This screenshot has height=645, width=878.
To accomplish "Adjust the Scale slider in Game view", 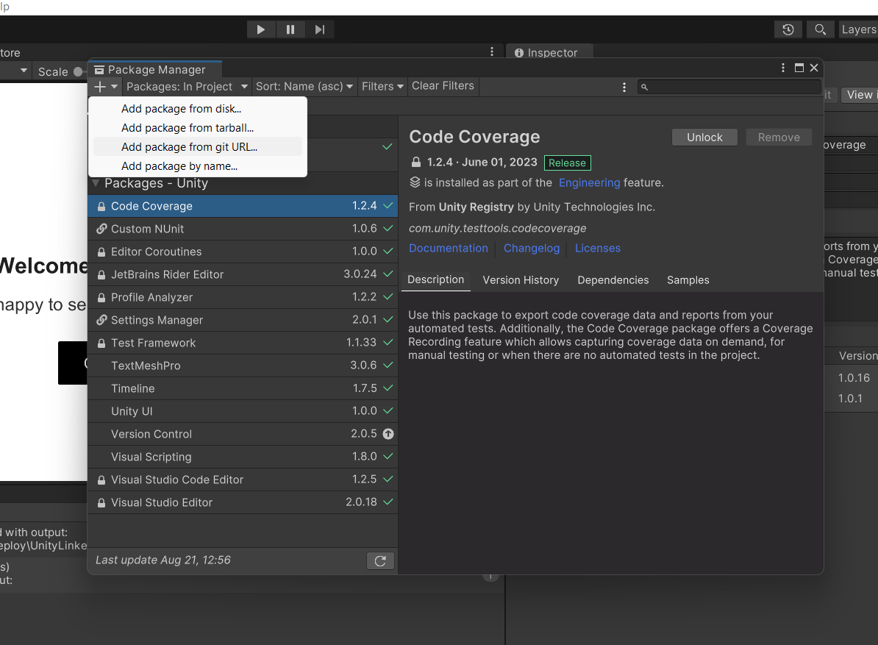I will [79, 71].
